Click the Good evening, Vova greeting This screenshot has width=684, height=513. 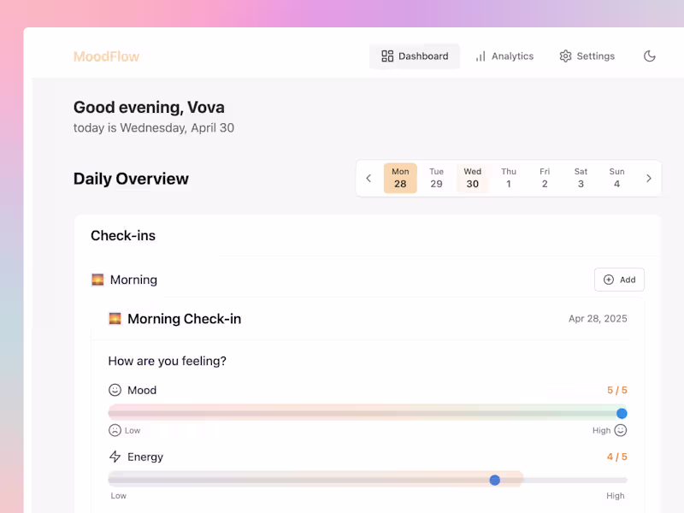coord(149,108)
